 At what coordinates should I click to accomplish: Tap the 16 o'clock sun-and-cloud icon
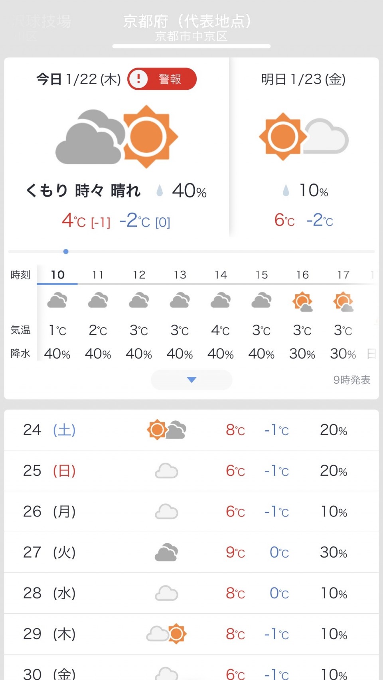302,302
